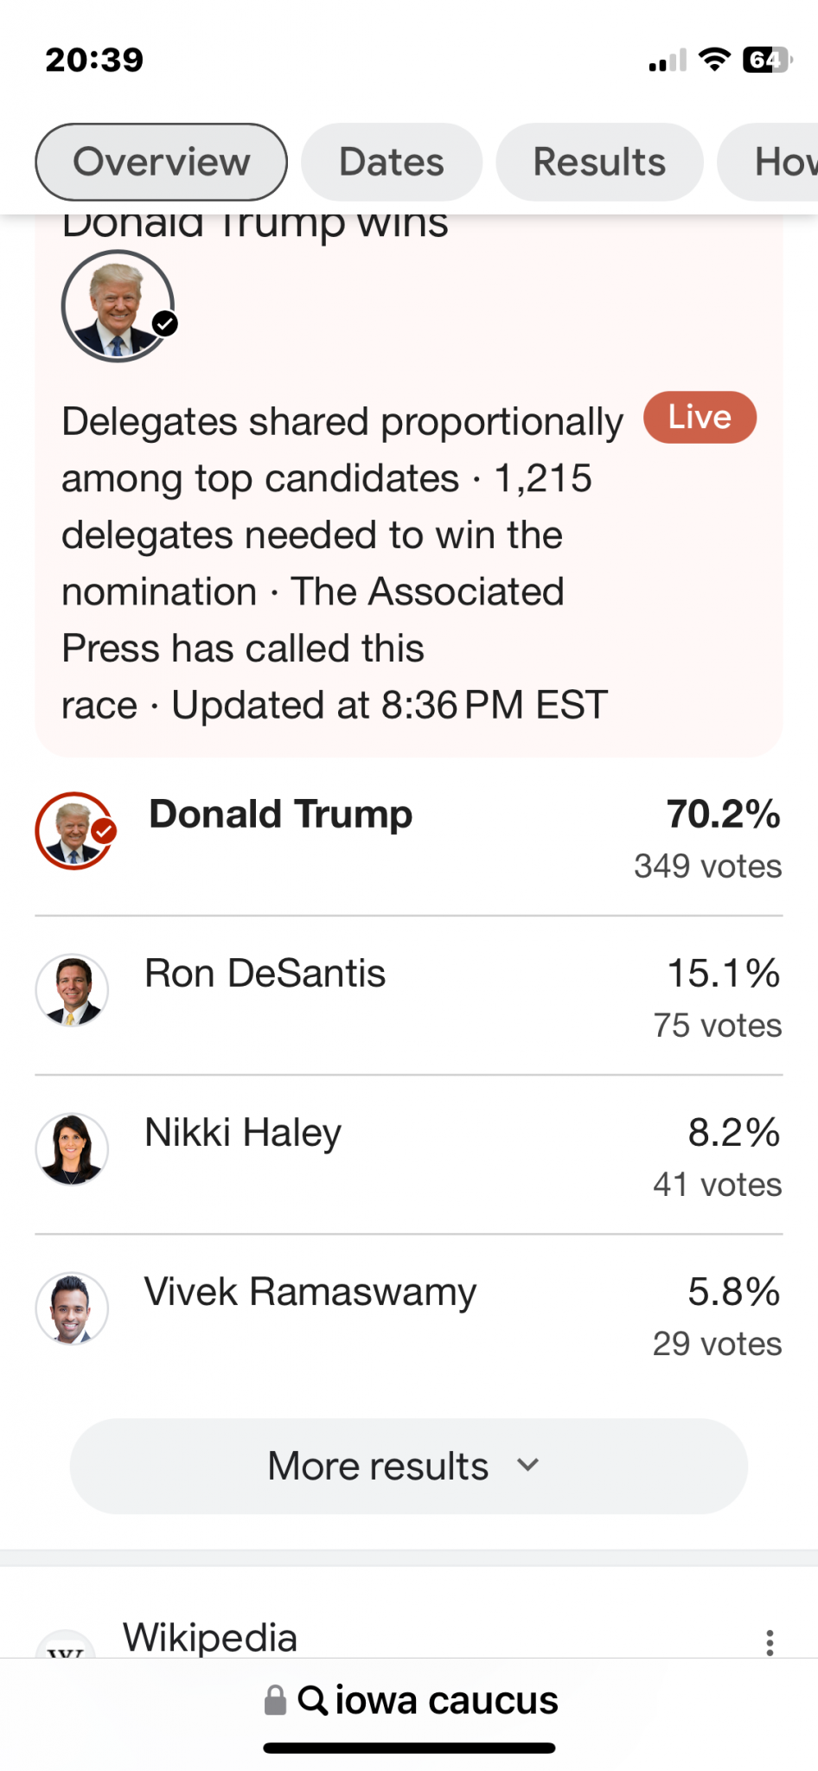The image size is (818, 1771).
Task: Tap Donald Trump's circular result photo
Action: [x=75, y=830]
